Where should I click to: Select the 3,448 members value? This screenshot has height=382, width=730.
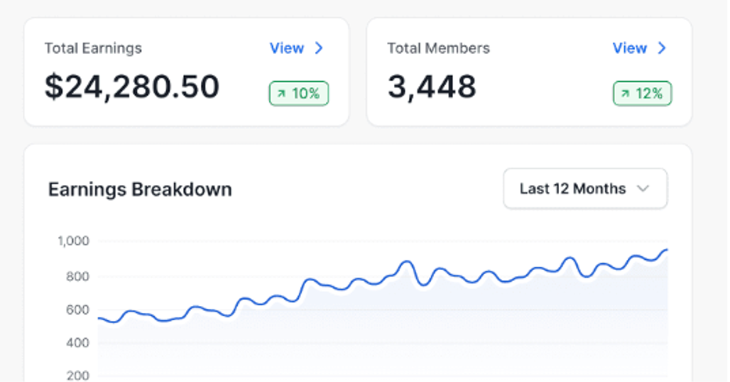[432, 87]
